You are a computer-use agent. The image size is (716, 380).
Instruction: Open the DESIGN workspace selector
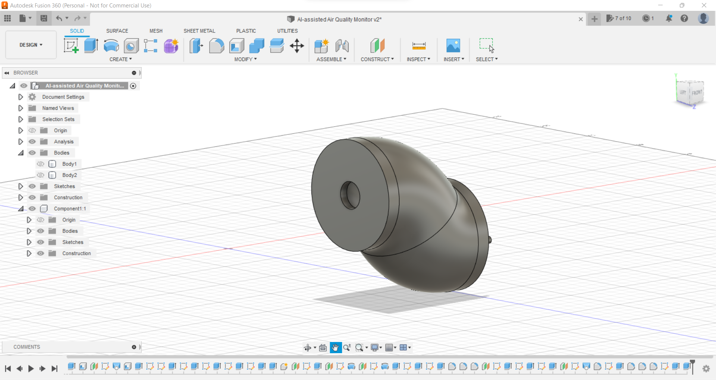coord(31,45)
